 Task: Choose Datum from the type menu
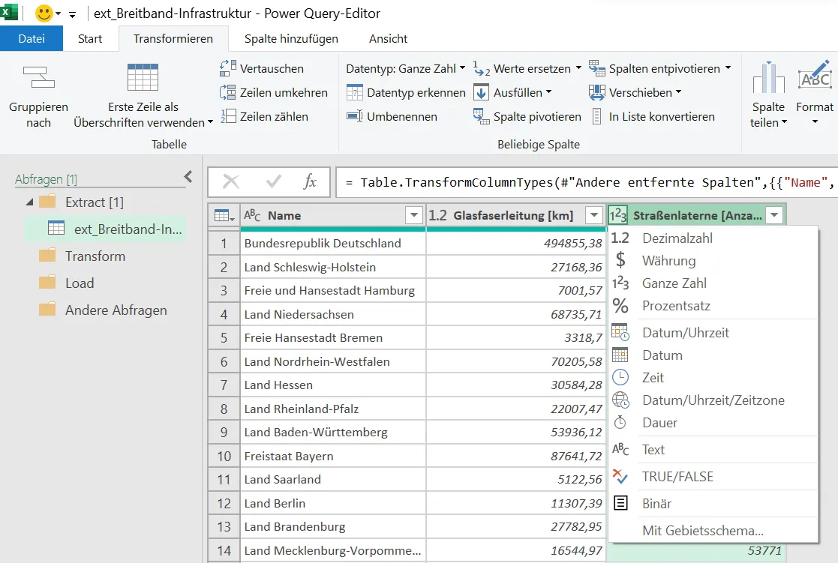713,355
